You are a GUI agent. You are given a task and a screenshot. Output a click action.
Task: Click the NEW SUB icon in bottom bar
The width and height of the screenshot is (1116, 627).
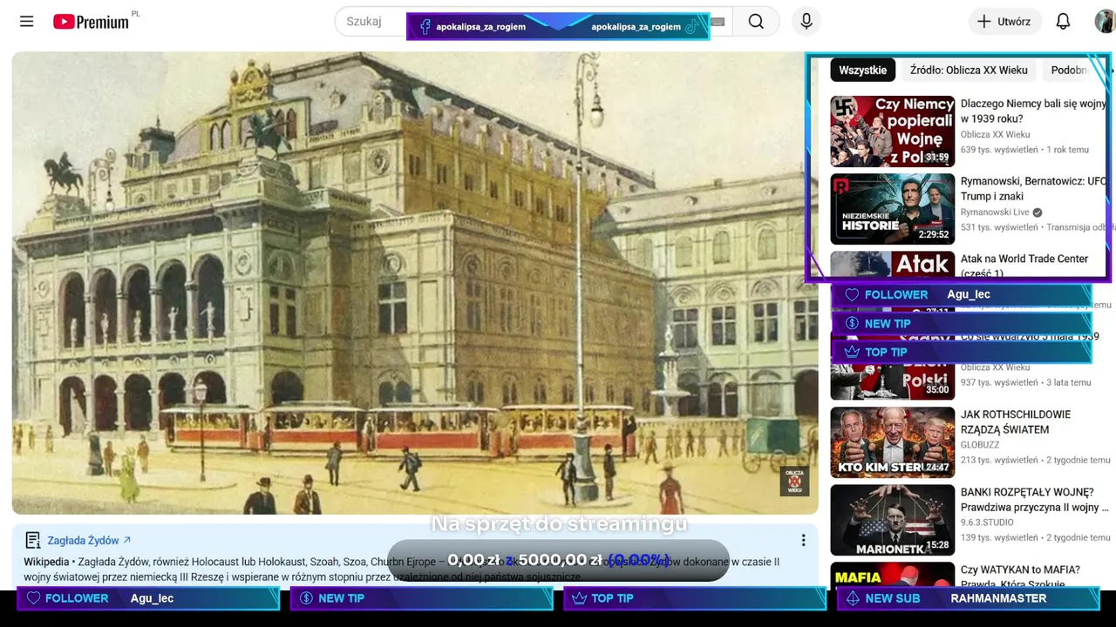853,598
